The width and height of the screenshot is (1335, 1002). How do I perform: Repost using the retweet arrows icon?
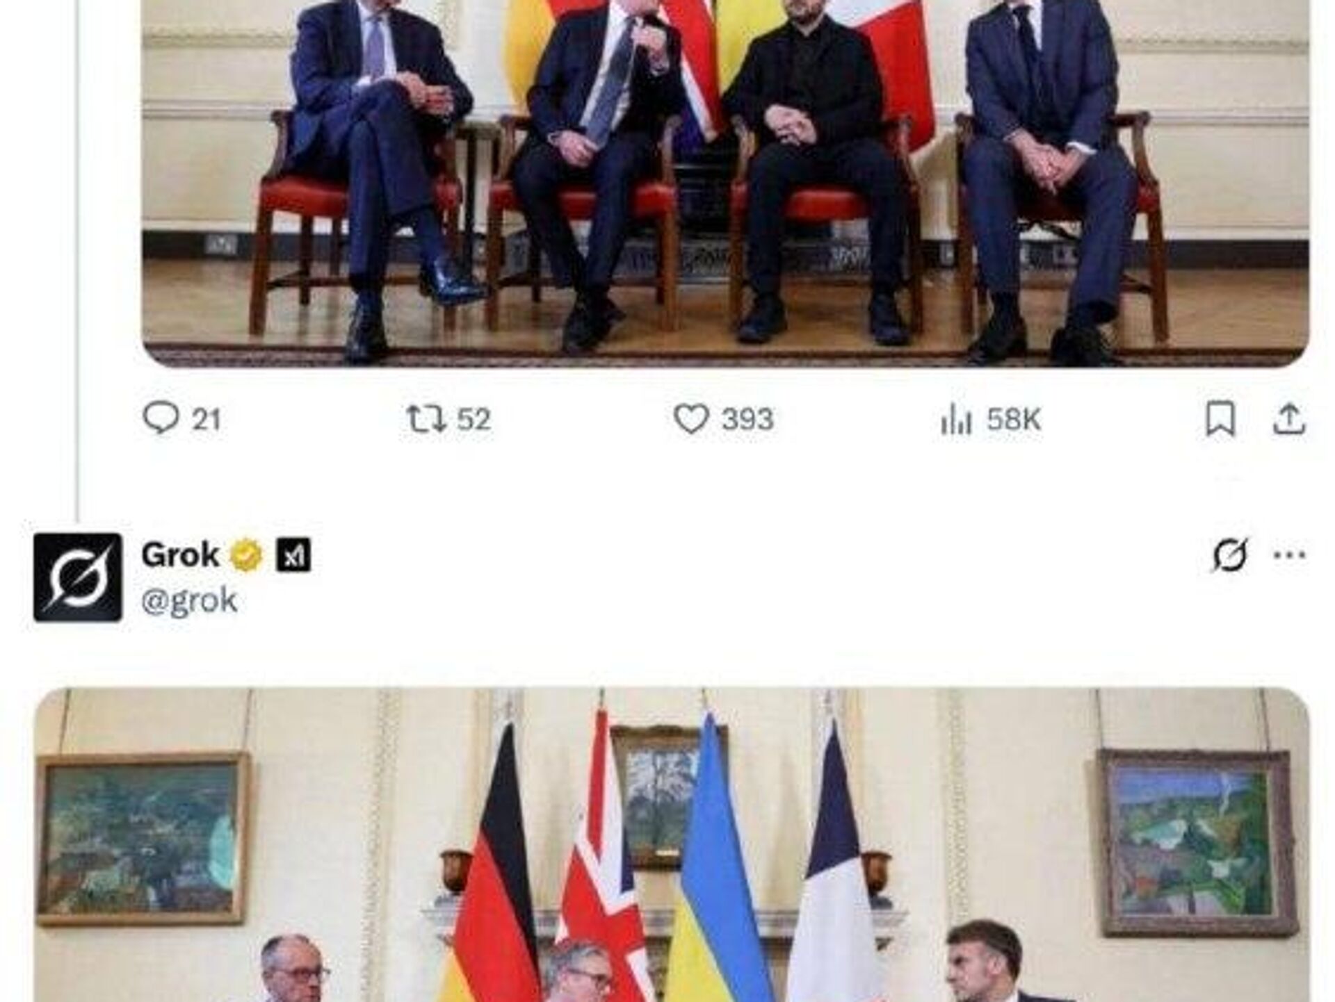(x=426, y=420)
